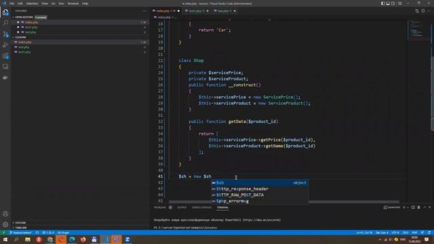Click the code minimap preview

coord(419,28)
